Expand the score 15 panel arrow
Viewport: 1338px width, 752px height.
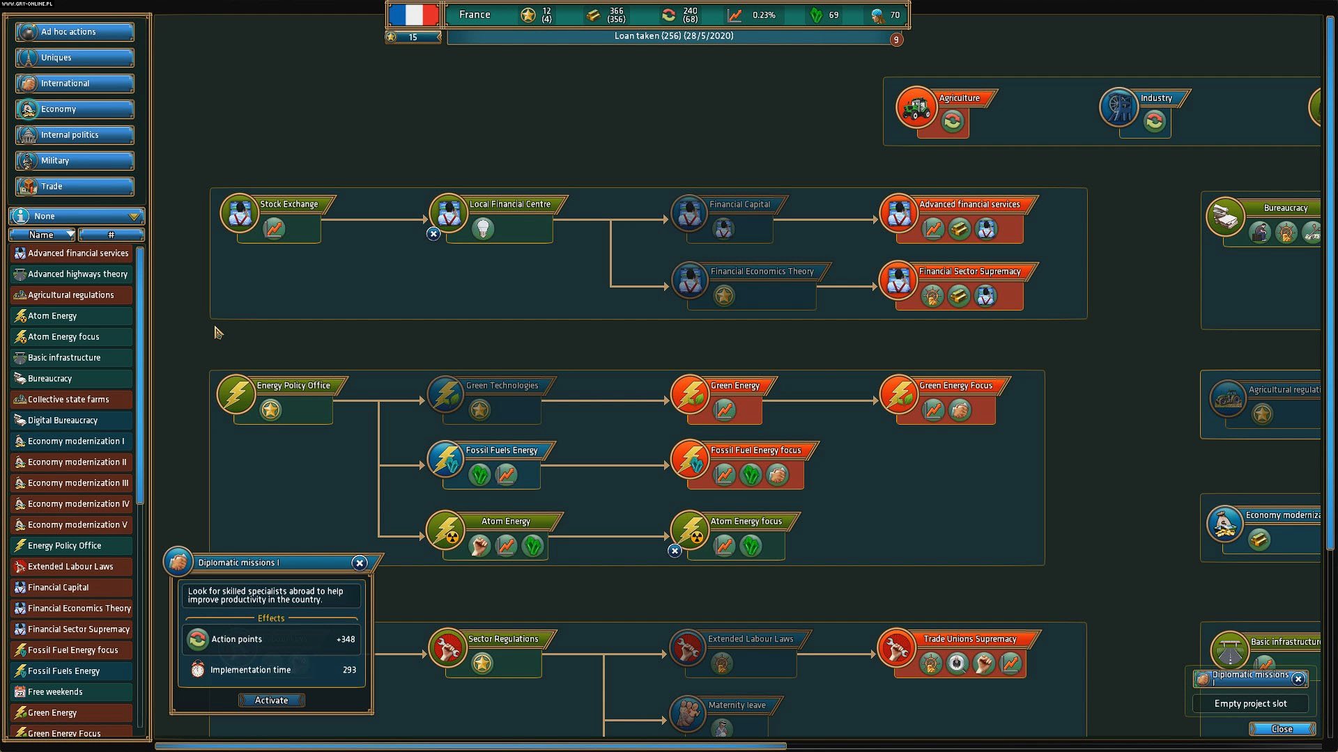pyautogui.click(x=438, y=37)
